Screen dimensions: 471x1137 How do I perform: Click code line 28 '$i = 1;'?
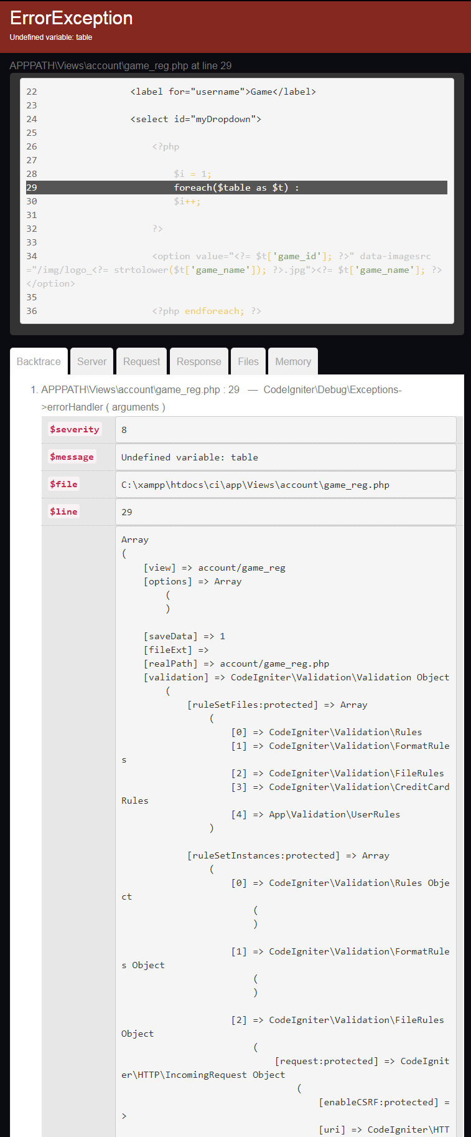coord(192,174)
